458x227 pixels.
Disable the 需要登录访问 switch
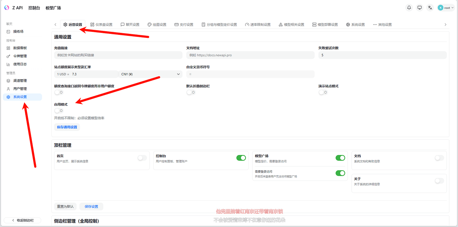[x=340, y=173]
